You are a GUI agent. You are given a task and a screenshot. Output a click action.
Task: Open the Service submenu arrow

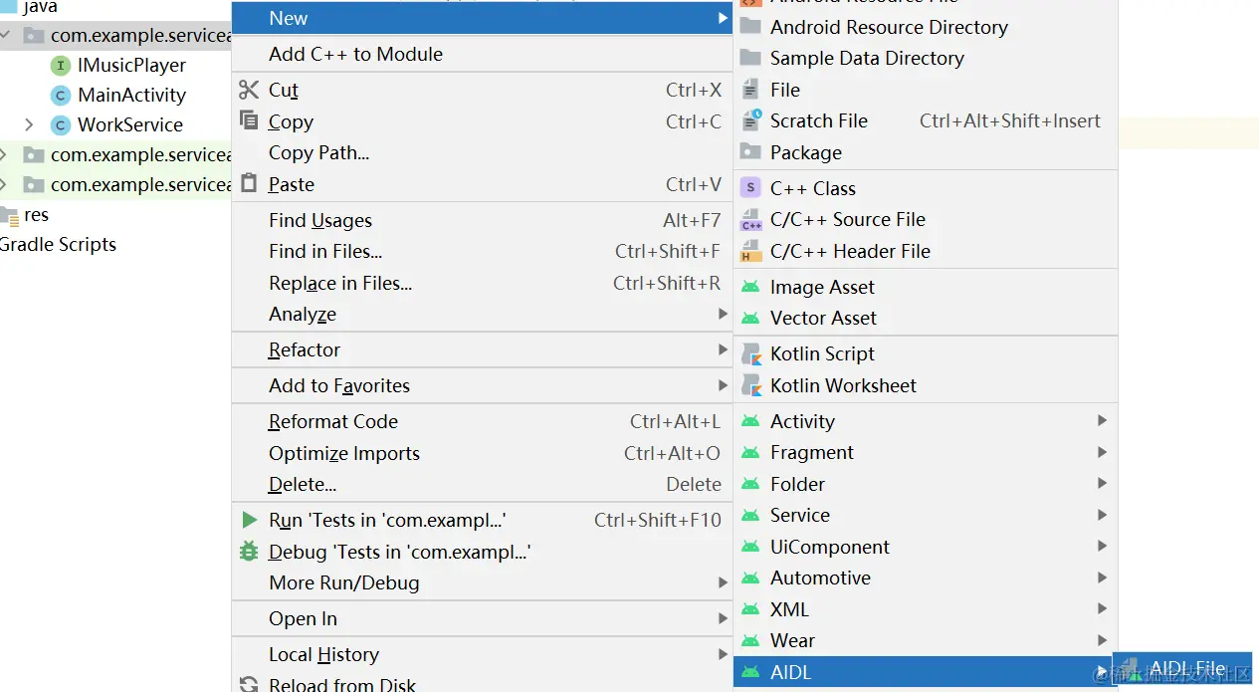(x=1102, y=515)
